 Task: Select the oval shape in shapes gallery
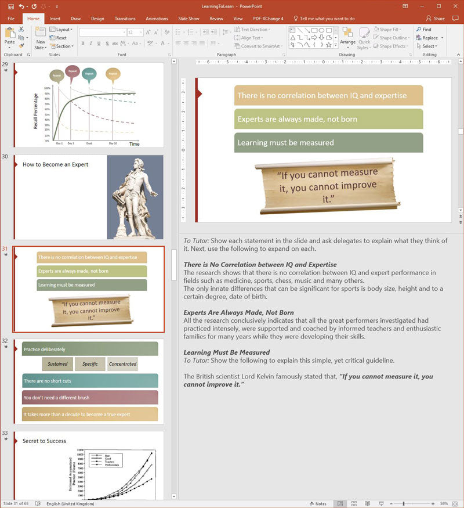click(322, 30)
